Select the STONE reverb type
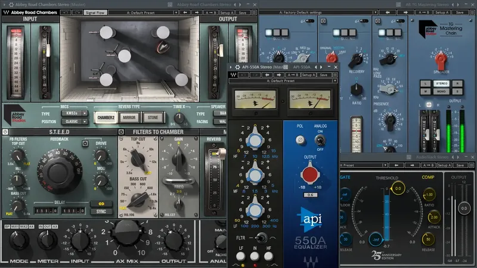The image size is (477, 268). [153, 117]
